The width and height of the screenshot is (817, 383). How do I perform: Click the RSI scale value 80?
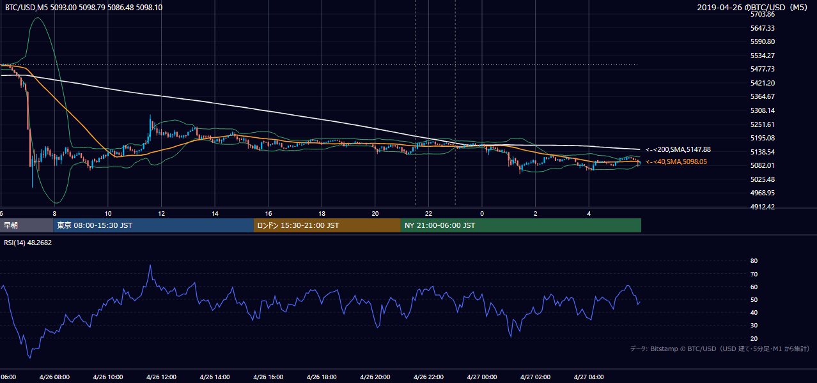pyautogui.click(x=754, y=261)
